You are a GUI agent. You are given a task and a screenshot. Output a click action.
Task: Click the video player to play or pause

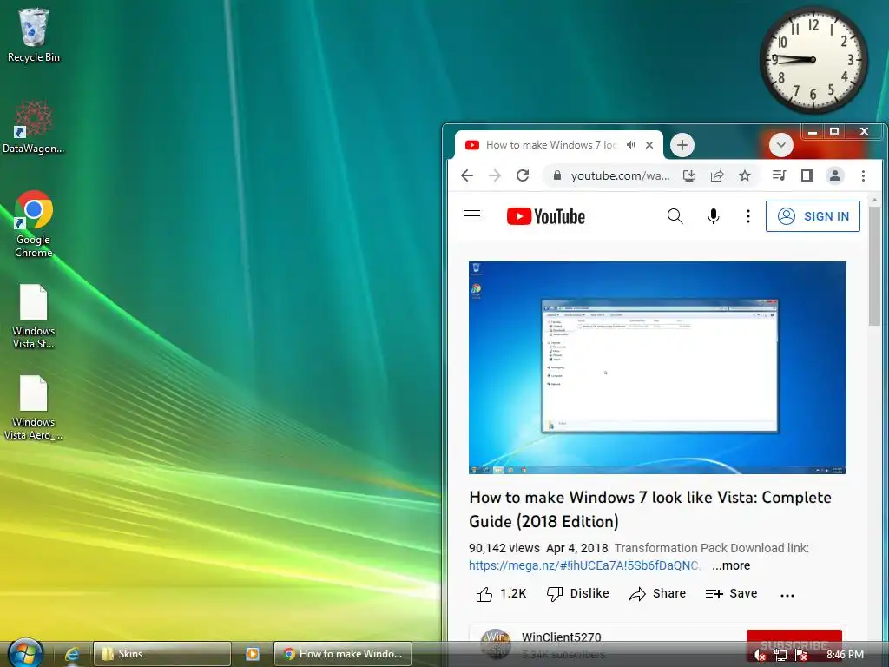coord(657,367)
